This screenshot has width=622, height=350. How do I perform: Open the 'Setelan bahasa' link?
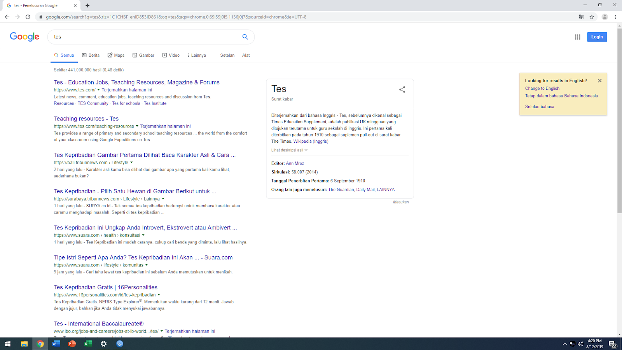[x=540, y=107]
